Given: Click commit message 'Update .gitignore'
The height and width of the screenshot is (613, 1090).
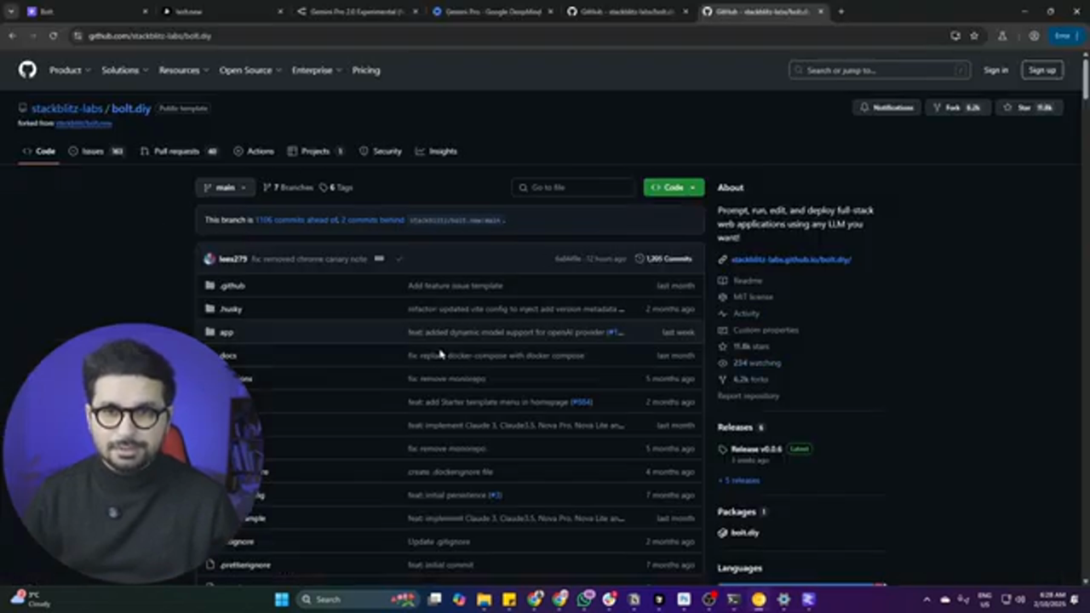Looking at the screenshot, I should 439,541.
